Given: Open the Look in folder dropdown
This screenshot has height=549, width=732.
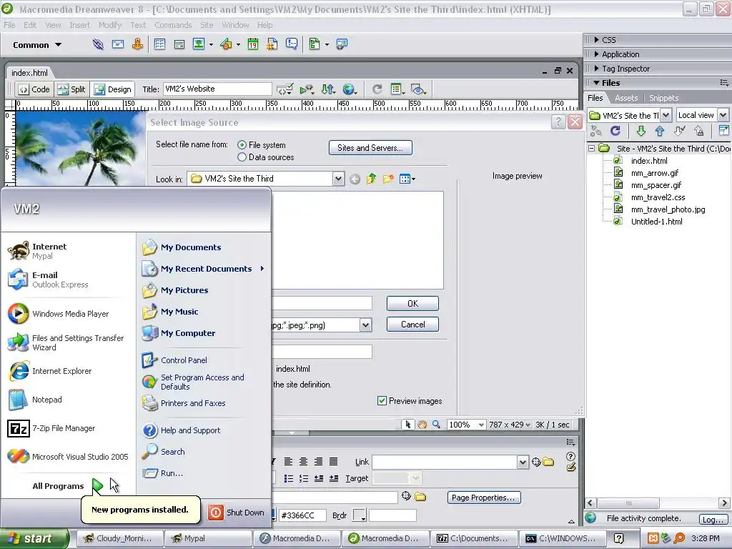Looking at the screenshot, I should coord(338,179).
